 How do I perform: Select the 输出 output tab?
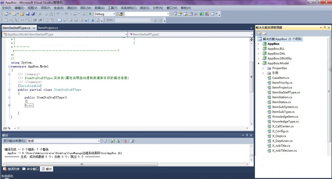[47, 169]
